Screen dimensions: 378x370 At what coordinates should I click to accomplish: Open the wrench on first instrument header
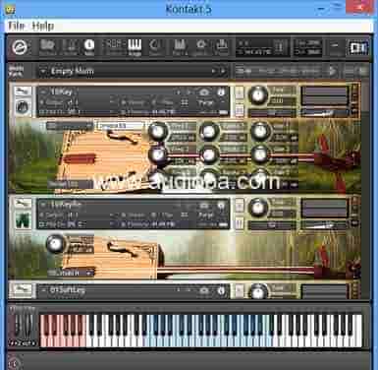pos(23,91)
